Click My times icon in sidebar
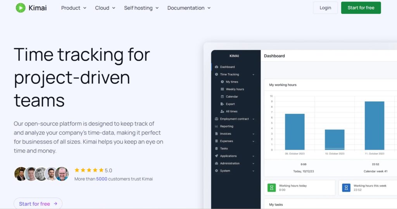This screenshot has width=397, height=209. (222, 82)
